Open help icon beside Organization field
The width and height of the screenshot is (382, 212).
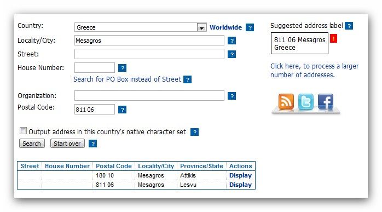pos(231,96)
